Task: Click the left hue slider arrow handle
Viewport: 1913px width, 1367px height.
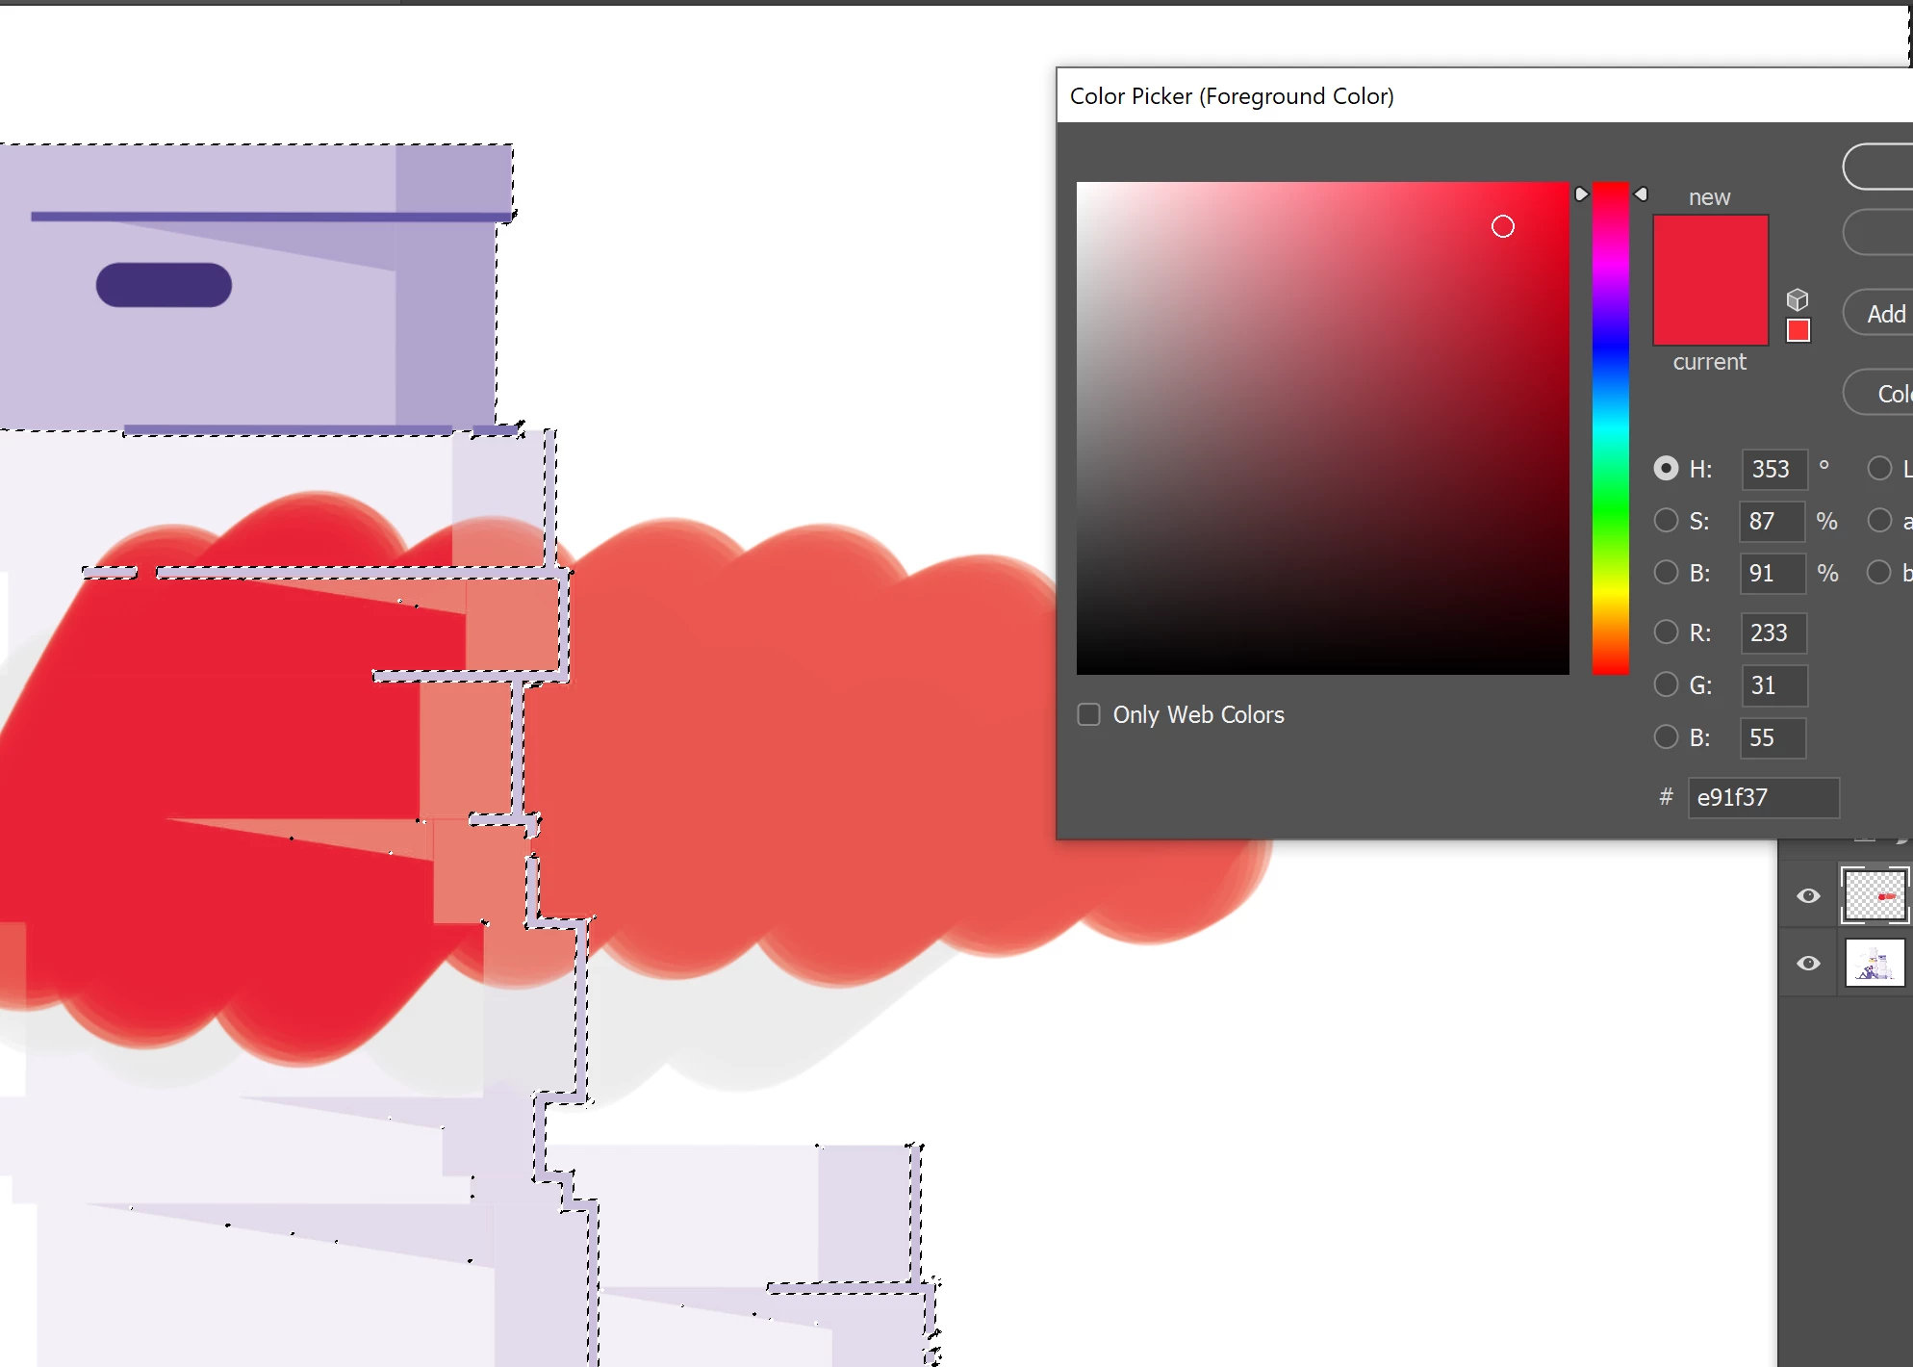Action: click(x=1581, y=194)
